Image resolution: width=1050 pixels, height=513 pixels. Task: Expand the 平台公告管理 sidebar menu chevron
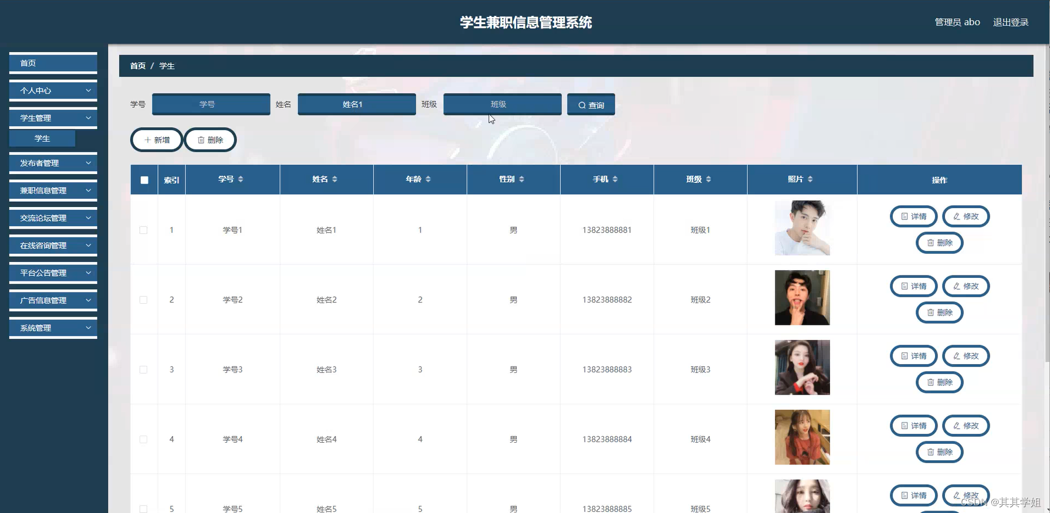click(x=89, y=273)
